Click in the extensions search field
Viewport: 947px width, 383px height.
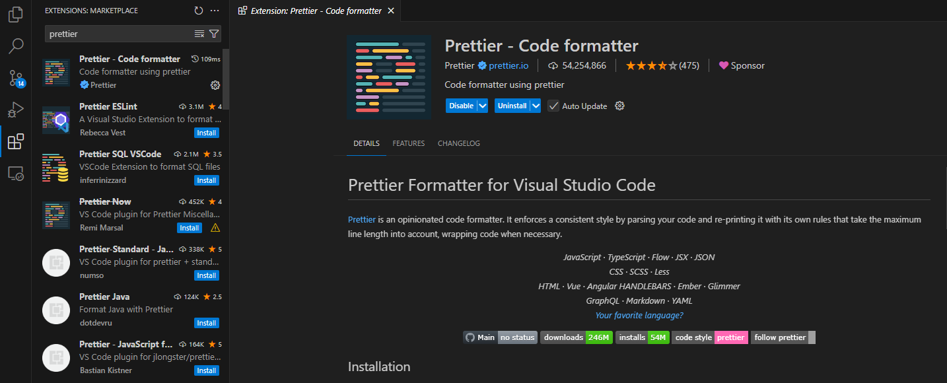pos(120,34)
